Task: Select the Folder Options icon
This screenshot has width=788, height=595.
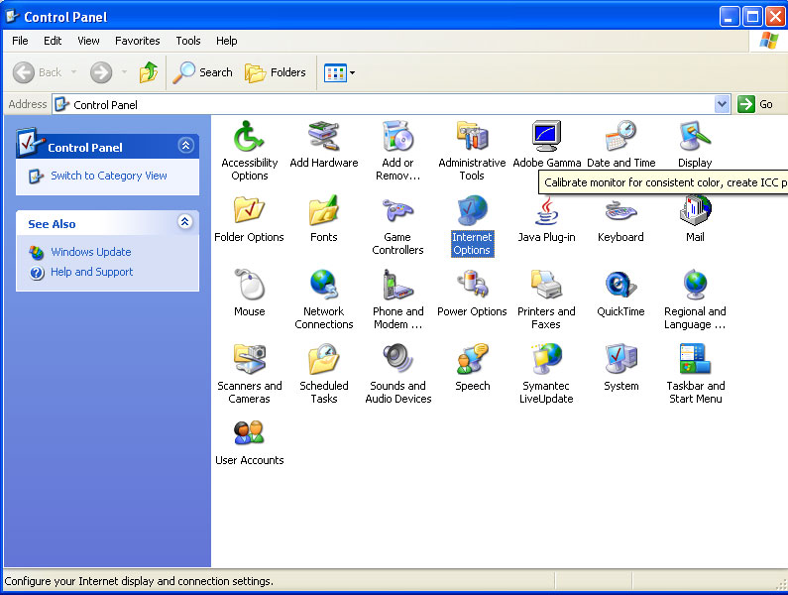Action: 249,219
